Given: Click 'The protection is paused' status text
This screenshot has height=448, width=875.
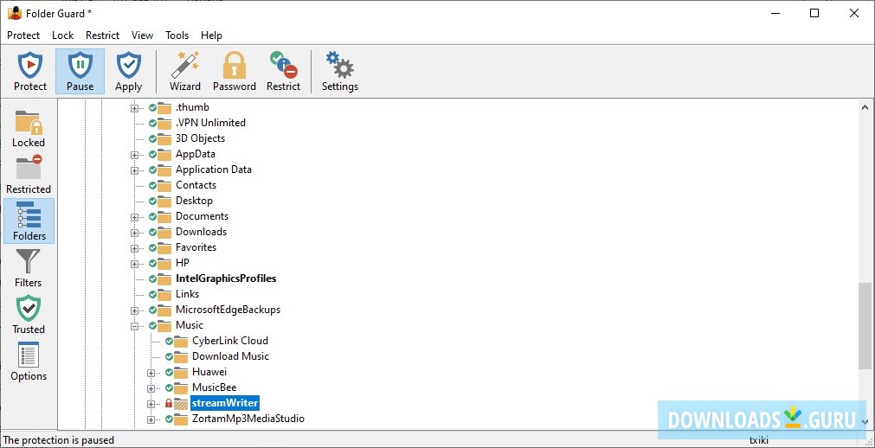Looking at the screenshot, I should 59,440.
